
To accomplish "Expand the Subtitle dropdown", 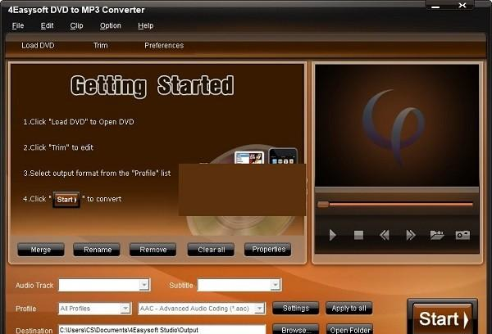I will click(276, 285).
